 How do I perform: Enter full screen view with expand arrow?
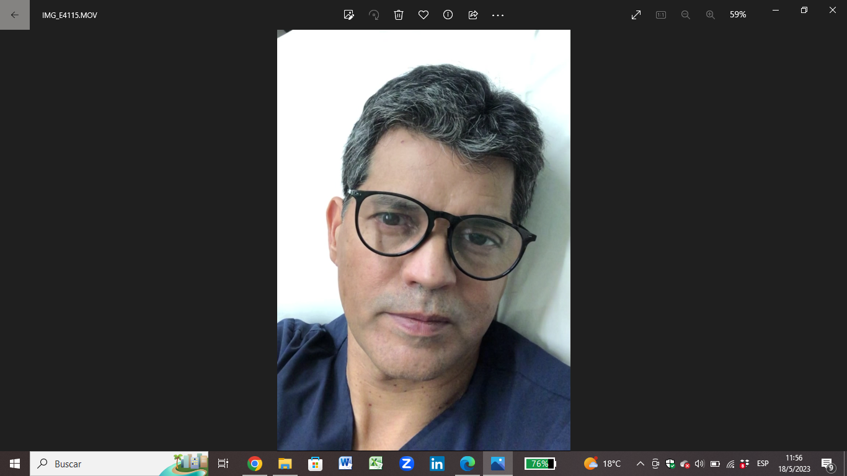[636, 15]
